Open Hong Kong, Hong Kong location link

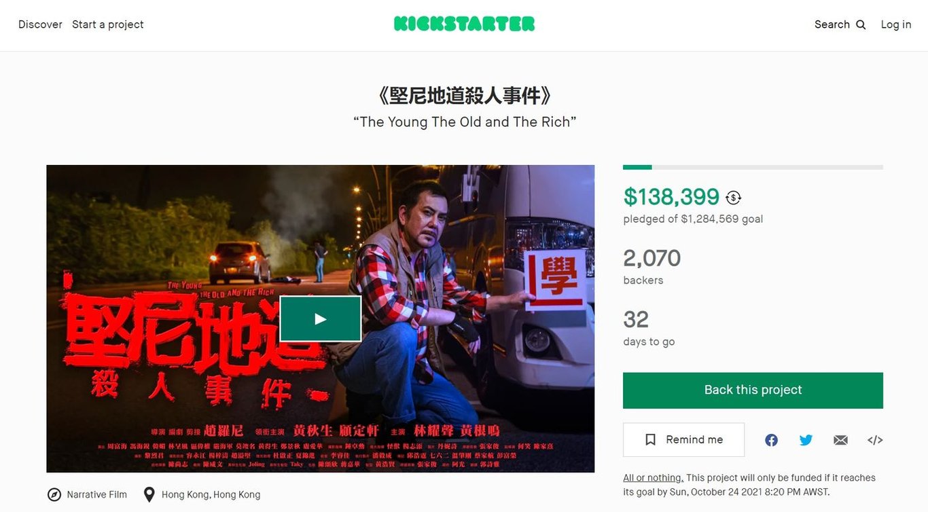point(211,494)
